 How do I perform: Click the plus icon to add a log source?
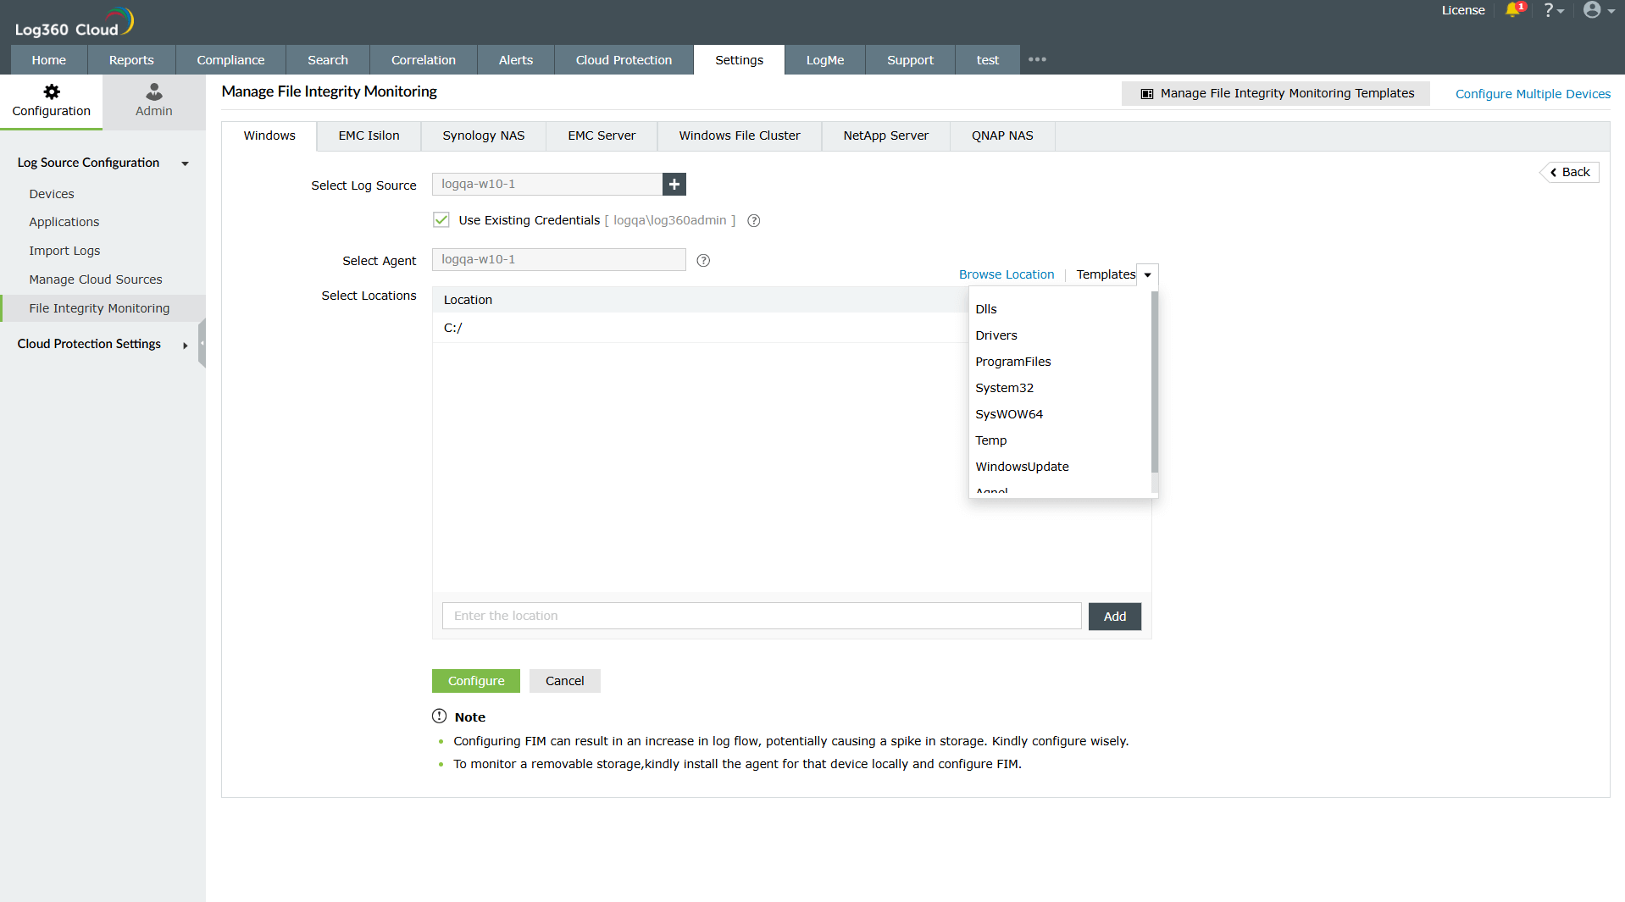[x=674, y=184]
